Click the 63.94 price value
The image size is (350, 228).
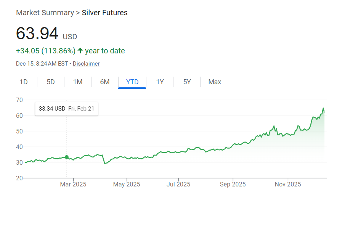tap(37, 34)
